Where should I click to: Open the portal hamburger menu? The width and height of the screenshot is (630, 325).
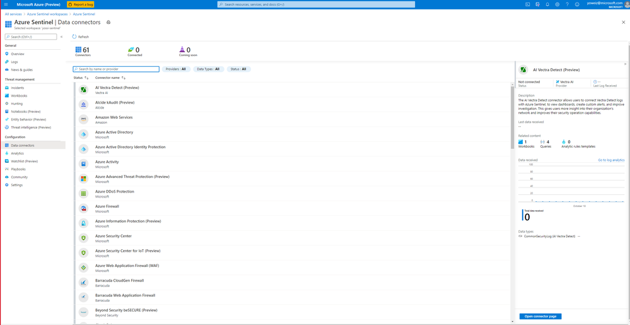(x=6, y=4)
